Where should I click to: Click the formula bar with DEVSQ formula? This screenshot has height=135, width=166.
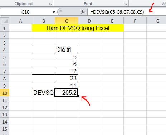point(127,12)
